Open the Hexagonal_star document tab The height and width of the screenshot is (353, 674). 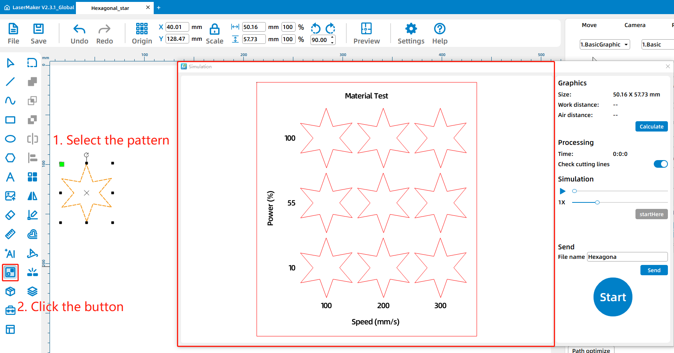[x=110, y=8]
